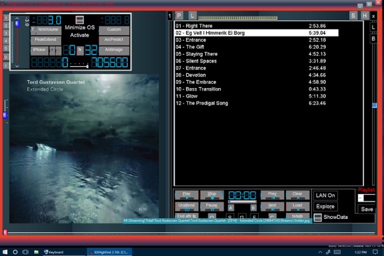Select preset 1 in left sidebar
The width and height of the screenshot is (384, 256).
[6, 18]
